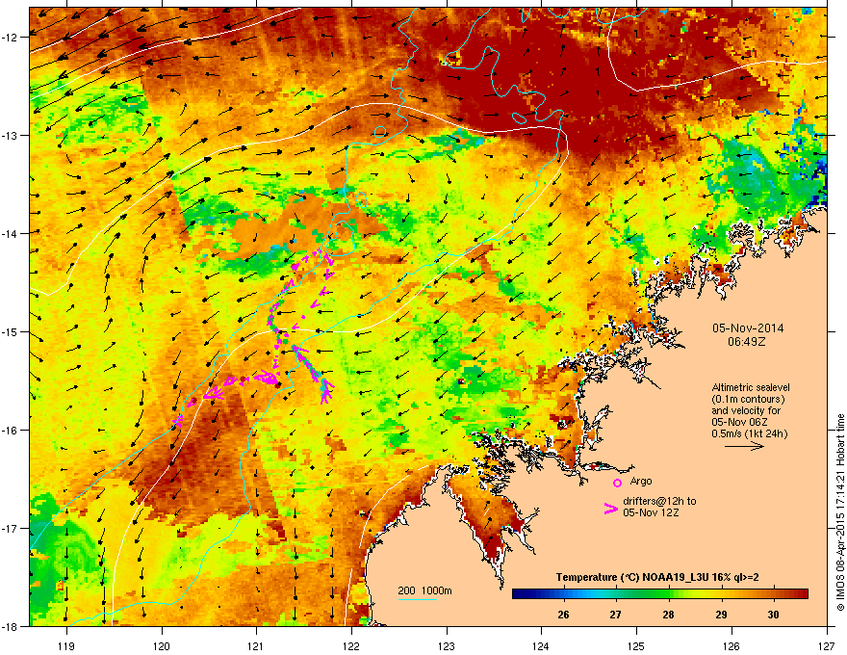This screenshot has width=847, height=655.
Task: Click latitude axis label -17
Action: (10, 529)
